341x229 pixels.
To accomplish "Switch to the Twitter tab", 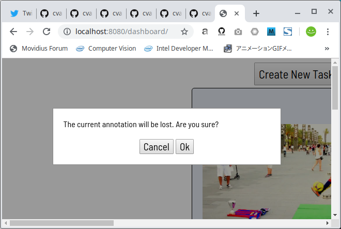I will pos(21,13).
